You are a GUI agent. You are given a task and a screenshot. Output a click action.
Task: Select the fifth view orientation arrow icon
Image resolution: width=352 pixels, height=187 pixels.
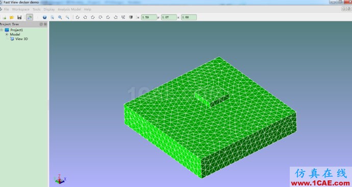[x=108, y=17]
